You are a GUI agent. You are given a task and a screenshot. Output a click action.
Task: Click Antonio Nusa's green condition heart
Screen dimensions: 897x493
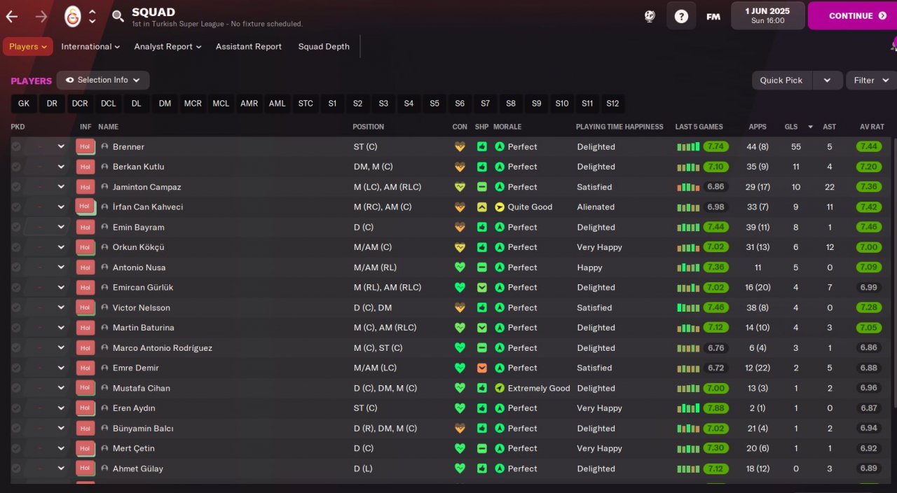tap(460, 268)
